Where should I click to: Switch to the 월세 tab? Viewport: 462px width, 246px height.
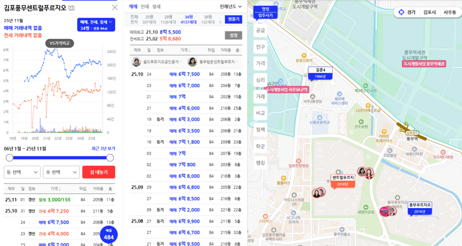(157, 6)
